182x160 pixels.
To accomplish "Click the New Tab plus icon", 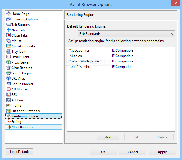I will 8,30.
